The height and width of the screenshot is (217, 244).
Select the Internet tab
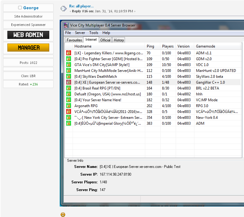[91, 40]
